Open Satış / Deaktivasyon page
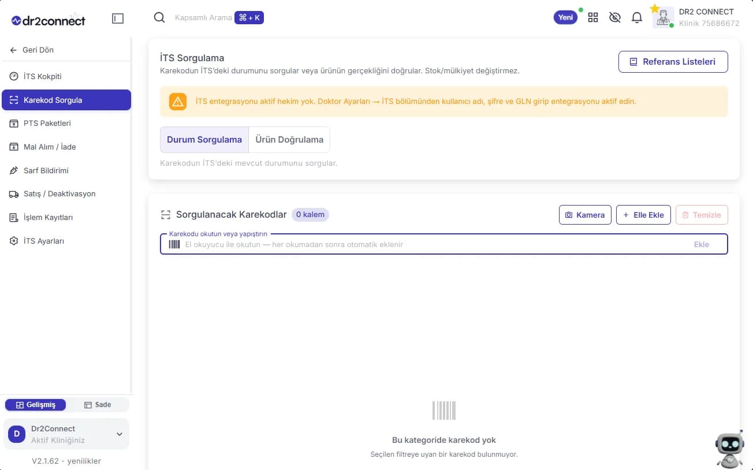Screen dimensions: 753x470 point(66,193)
